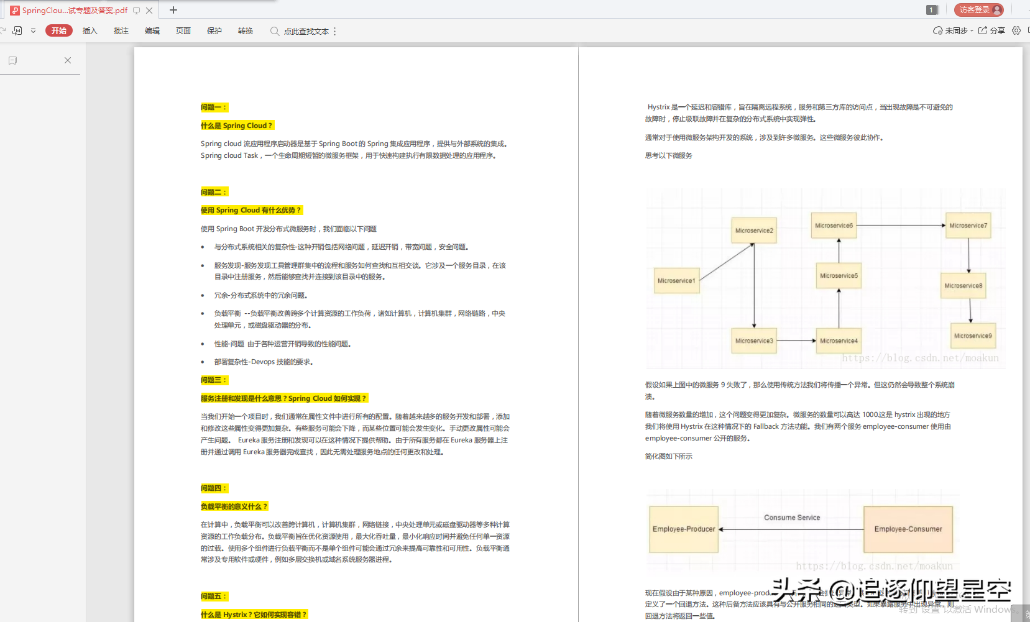The height and width of the screenshot is (622, 1030).
Task: Click the 问题四 heading
Action: [214, 488]
